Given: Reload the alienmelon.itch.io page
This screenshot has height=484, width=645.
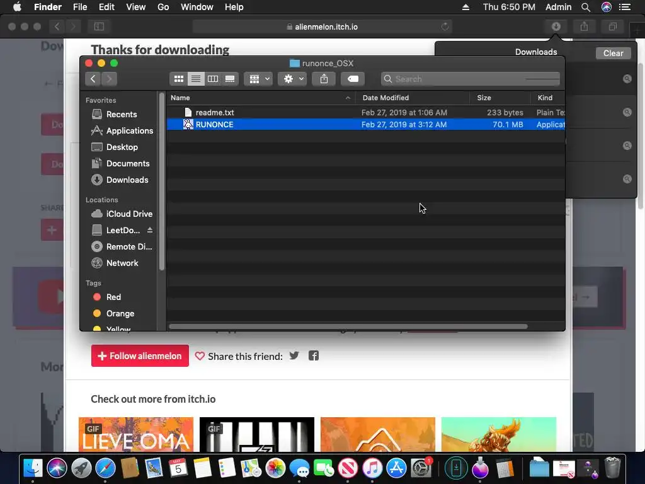Looking at the screenshot, I should point(445,26).
